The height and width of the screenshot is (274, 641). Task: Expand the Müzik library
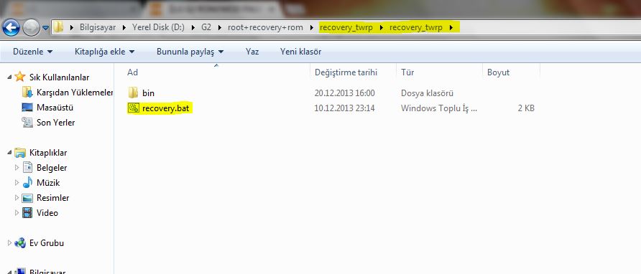point(17,182)
